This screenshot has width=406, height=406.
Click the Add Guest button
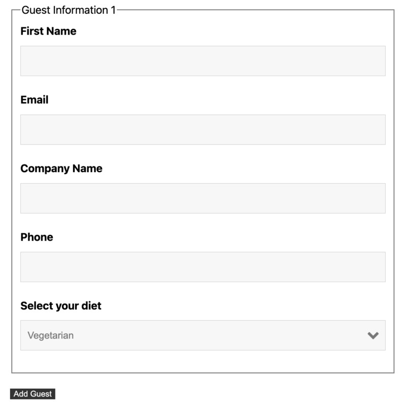pos(31,393)
